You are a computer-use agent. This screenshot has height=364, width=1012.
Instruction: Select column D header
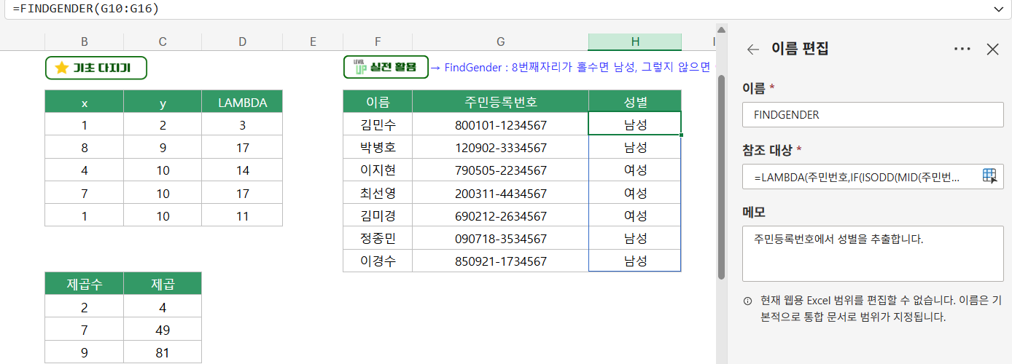tap(242, 41)
